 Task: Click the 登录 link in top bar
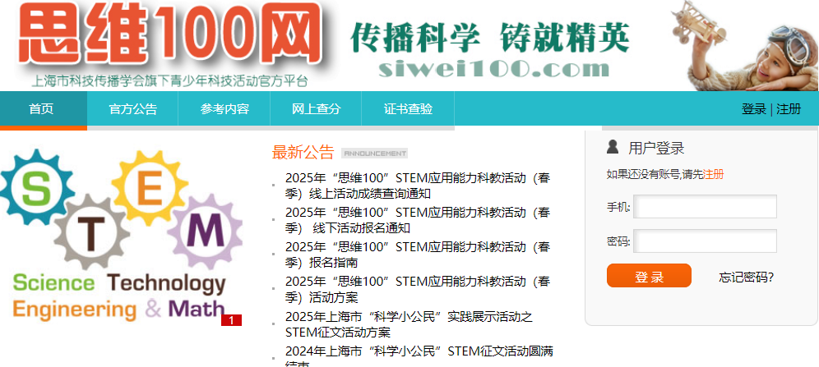(753, 109)
